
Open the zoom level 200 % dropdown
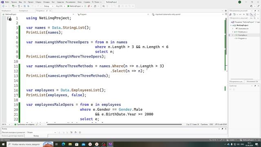6,124
